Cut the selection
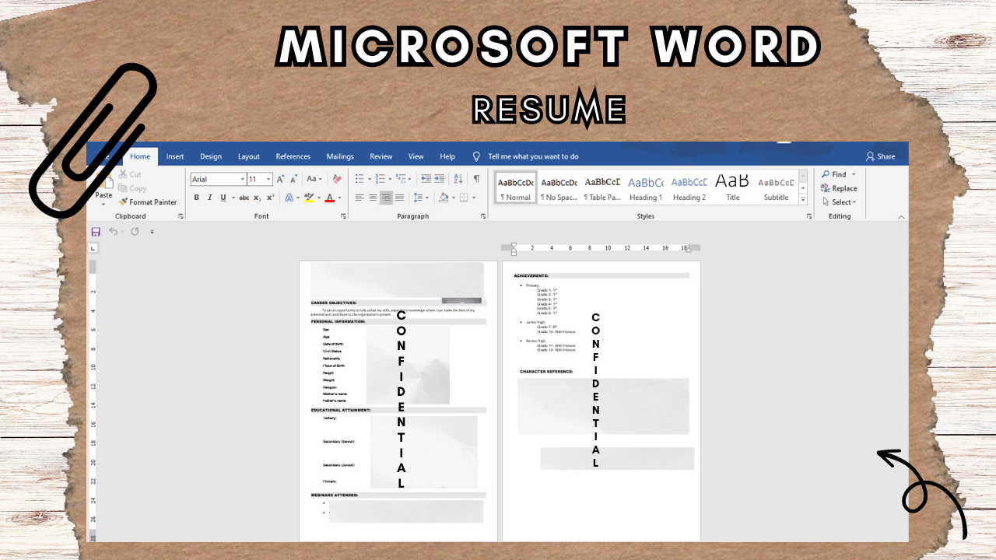This screenshot has height=560, width=996. coord(130,175)
